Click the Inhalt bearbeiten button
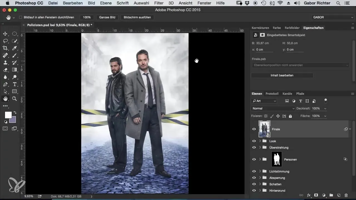 tap(282, 75)
